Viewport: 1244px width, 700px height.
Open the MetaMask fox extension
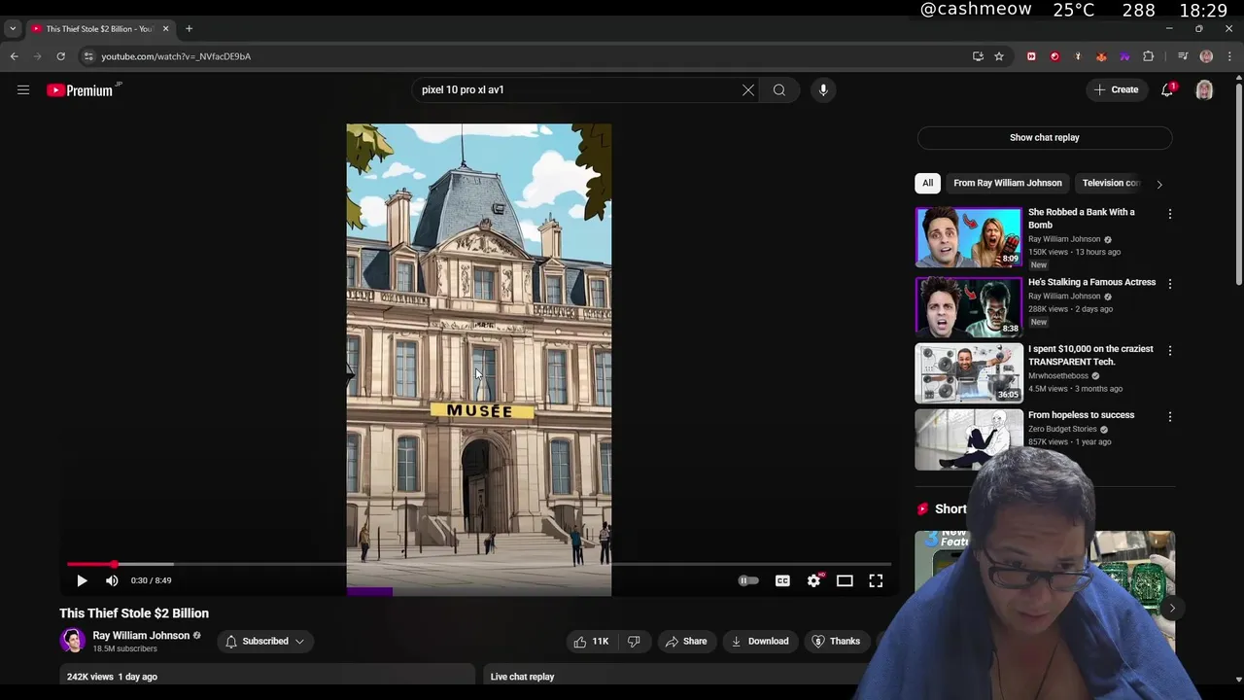click(x=1101, y=56)
